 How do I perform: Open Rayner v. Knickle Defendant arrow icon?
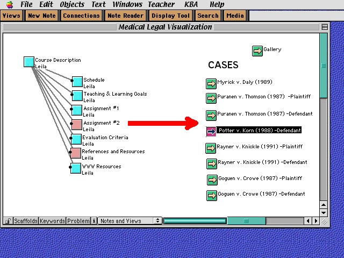pyautogui.click(x=212, y=164)
